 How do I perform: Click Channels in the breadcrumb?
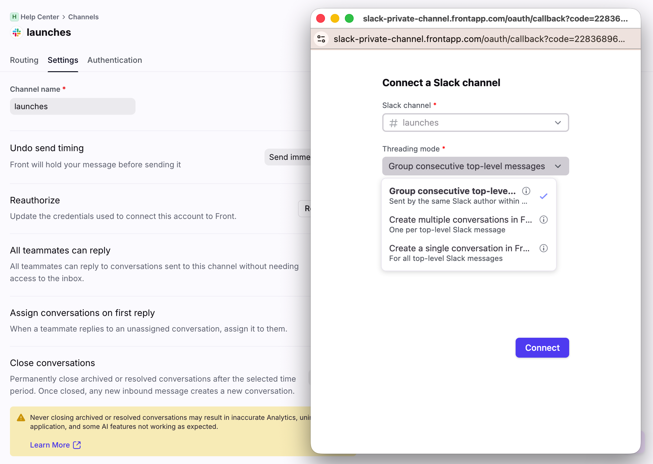click(83, 17)
